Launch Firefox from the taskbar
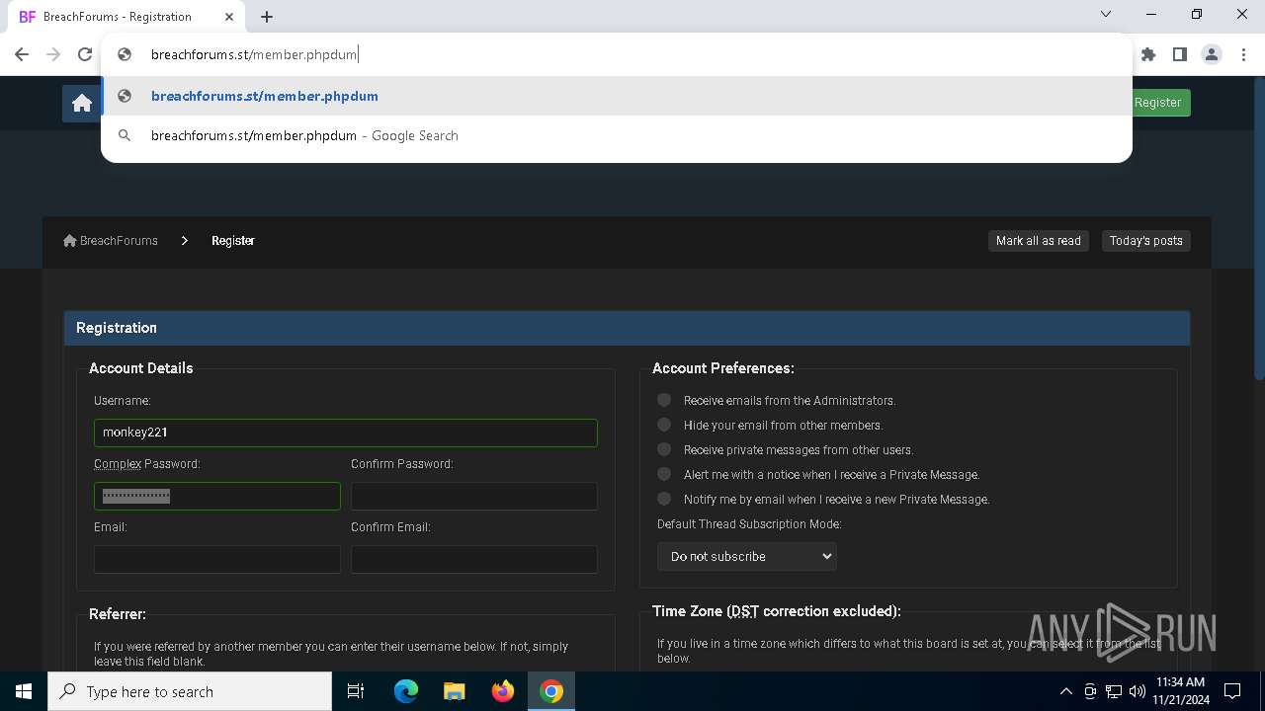 coord(503,691)
